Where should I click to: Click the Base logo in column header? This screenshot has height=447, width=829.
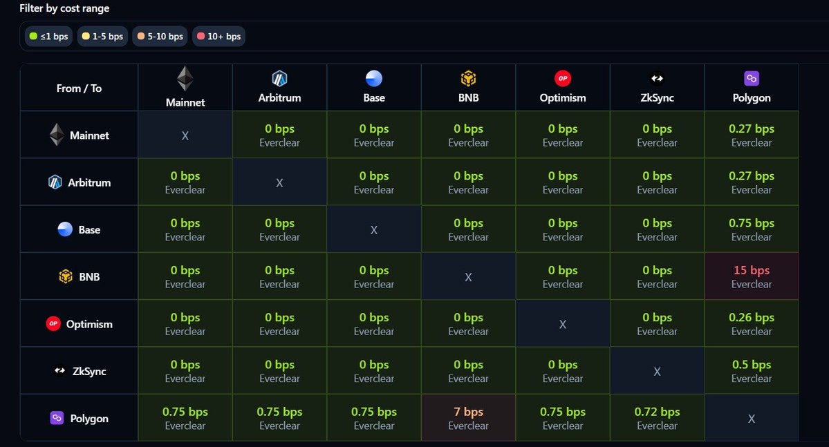pos(374,78)
